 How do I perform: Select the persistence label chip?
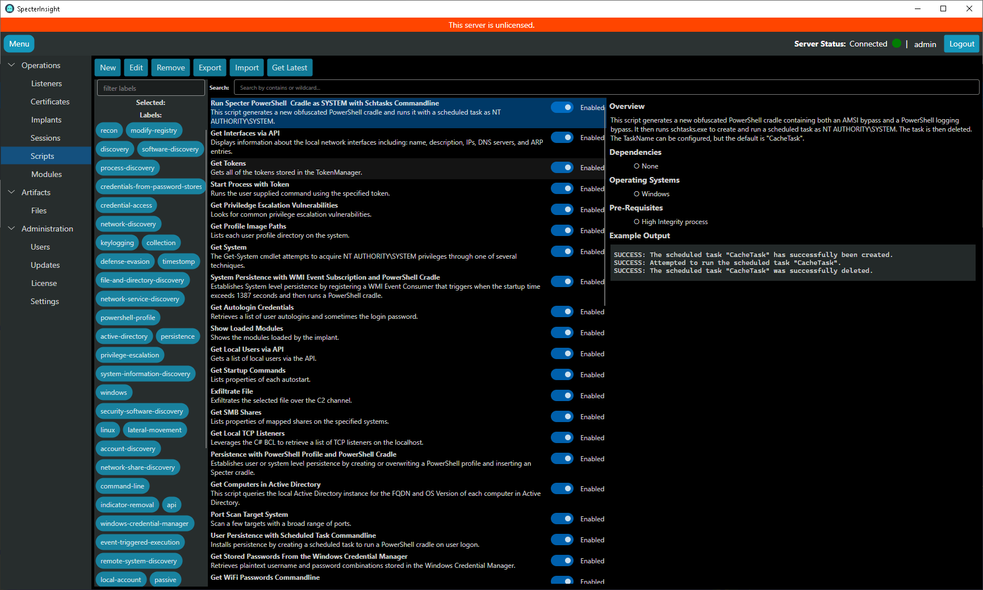pos(178,336)
